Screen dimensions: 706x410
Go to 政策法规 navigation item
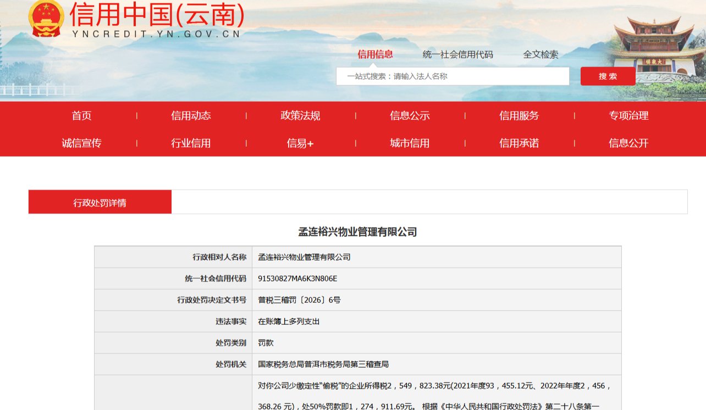click(x=300, y=115)
